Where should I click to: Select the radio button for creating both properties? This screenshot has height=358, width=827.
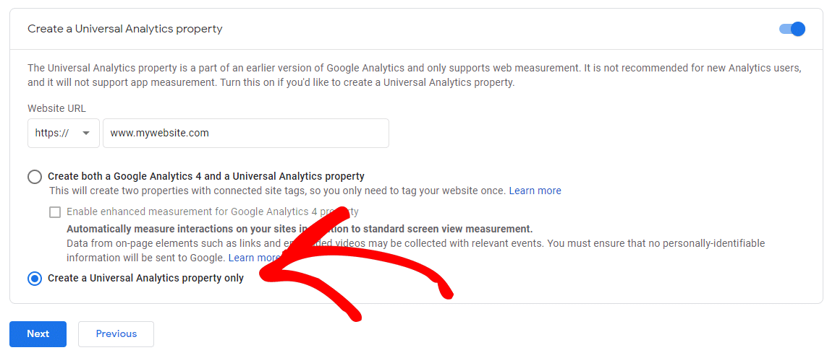point(35,176)
